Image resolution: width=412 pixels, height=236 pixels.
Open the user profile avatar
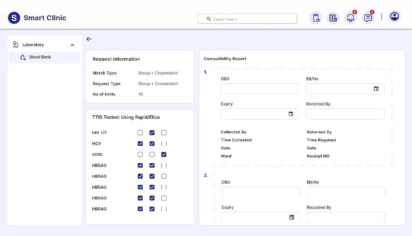pos(394,16)
